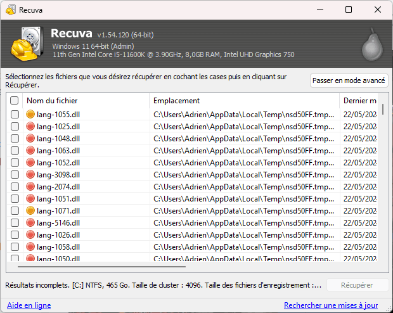Click the red status dot of lang-1048.dll
The image size is (393, 313).
click(x=30, y=138)
